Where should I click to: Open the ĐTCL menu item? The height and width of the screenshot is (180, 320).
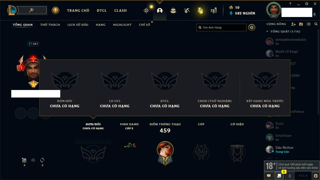[102, 10]
